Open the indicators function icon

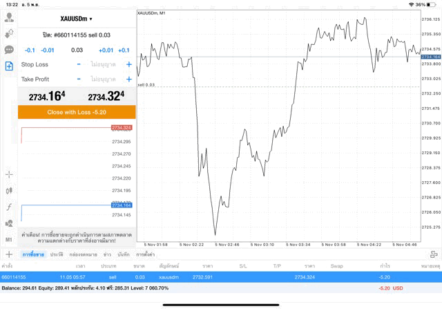tap(9, 207)
